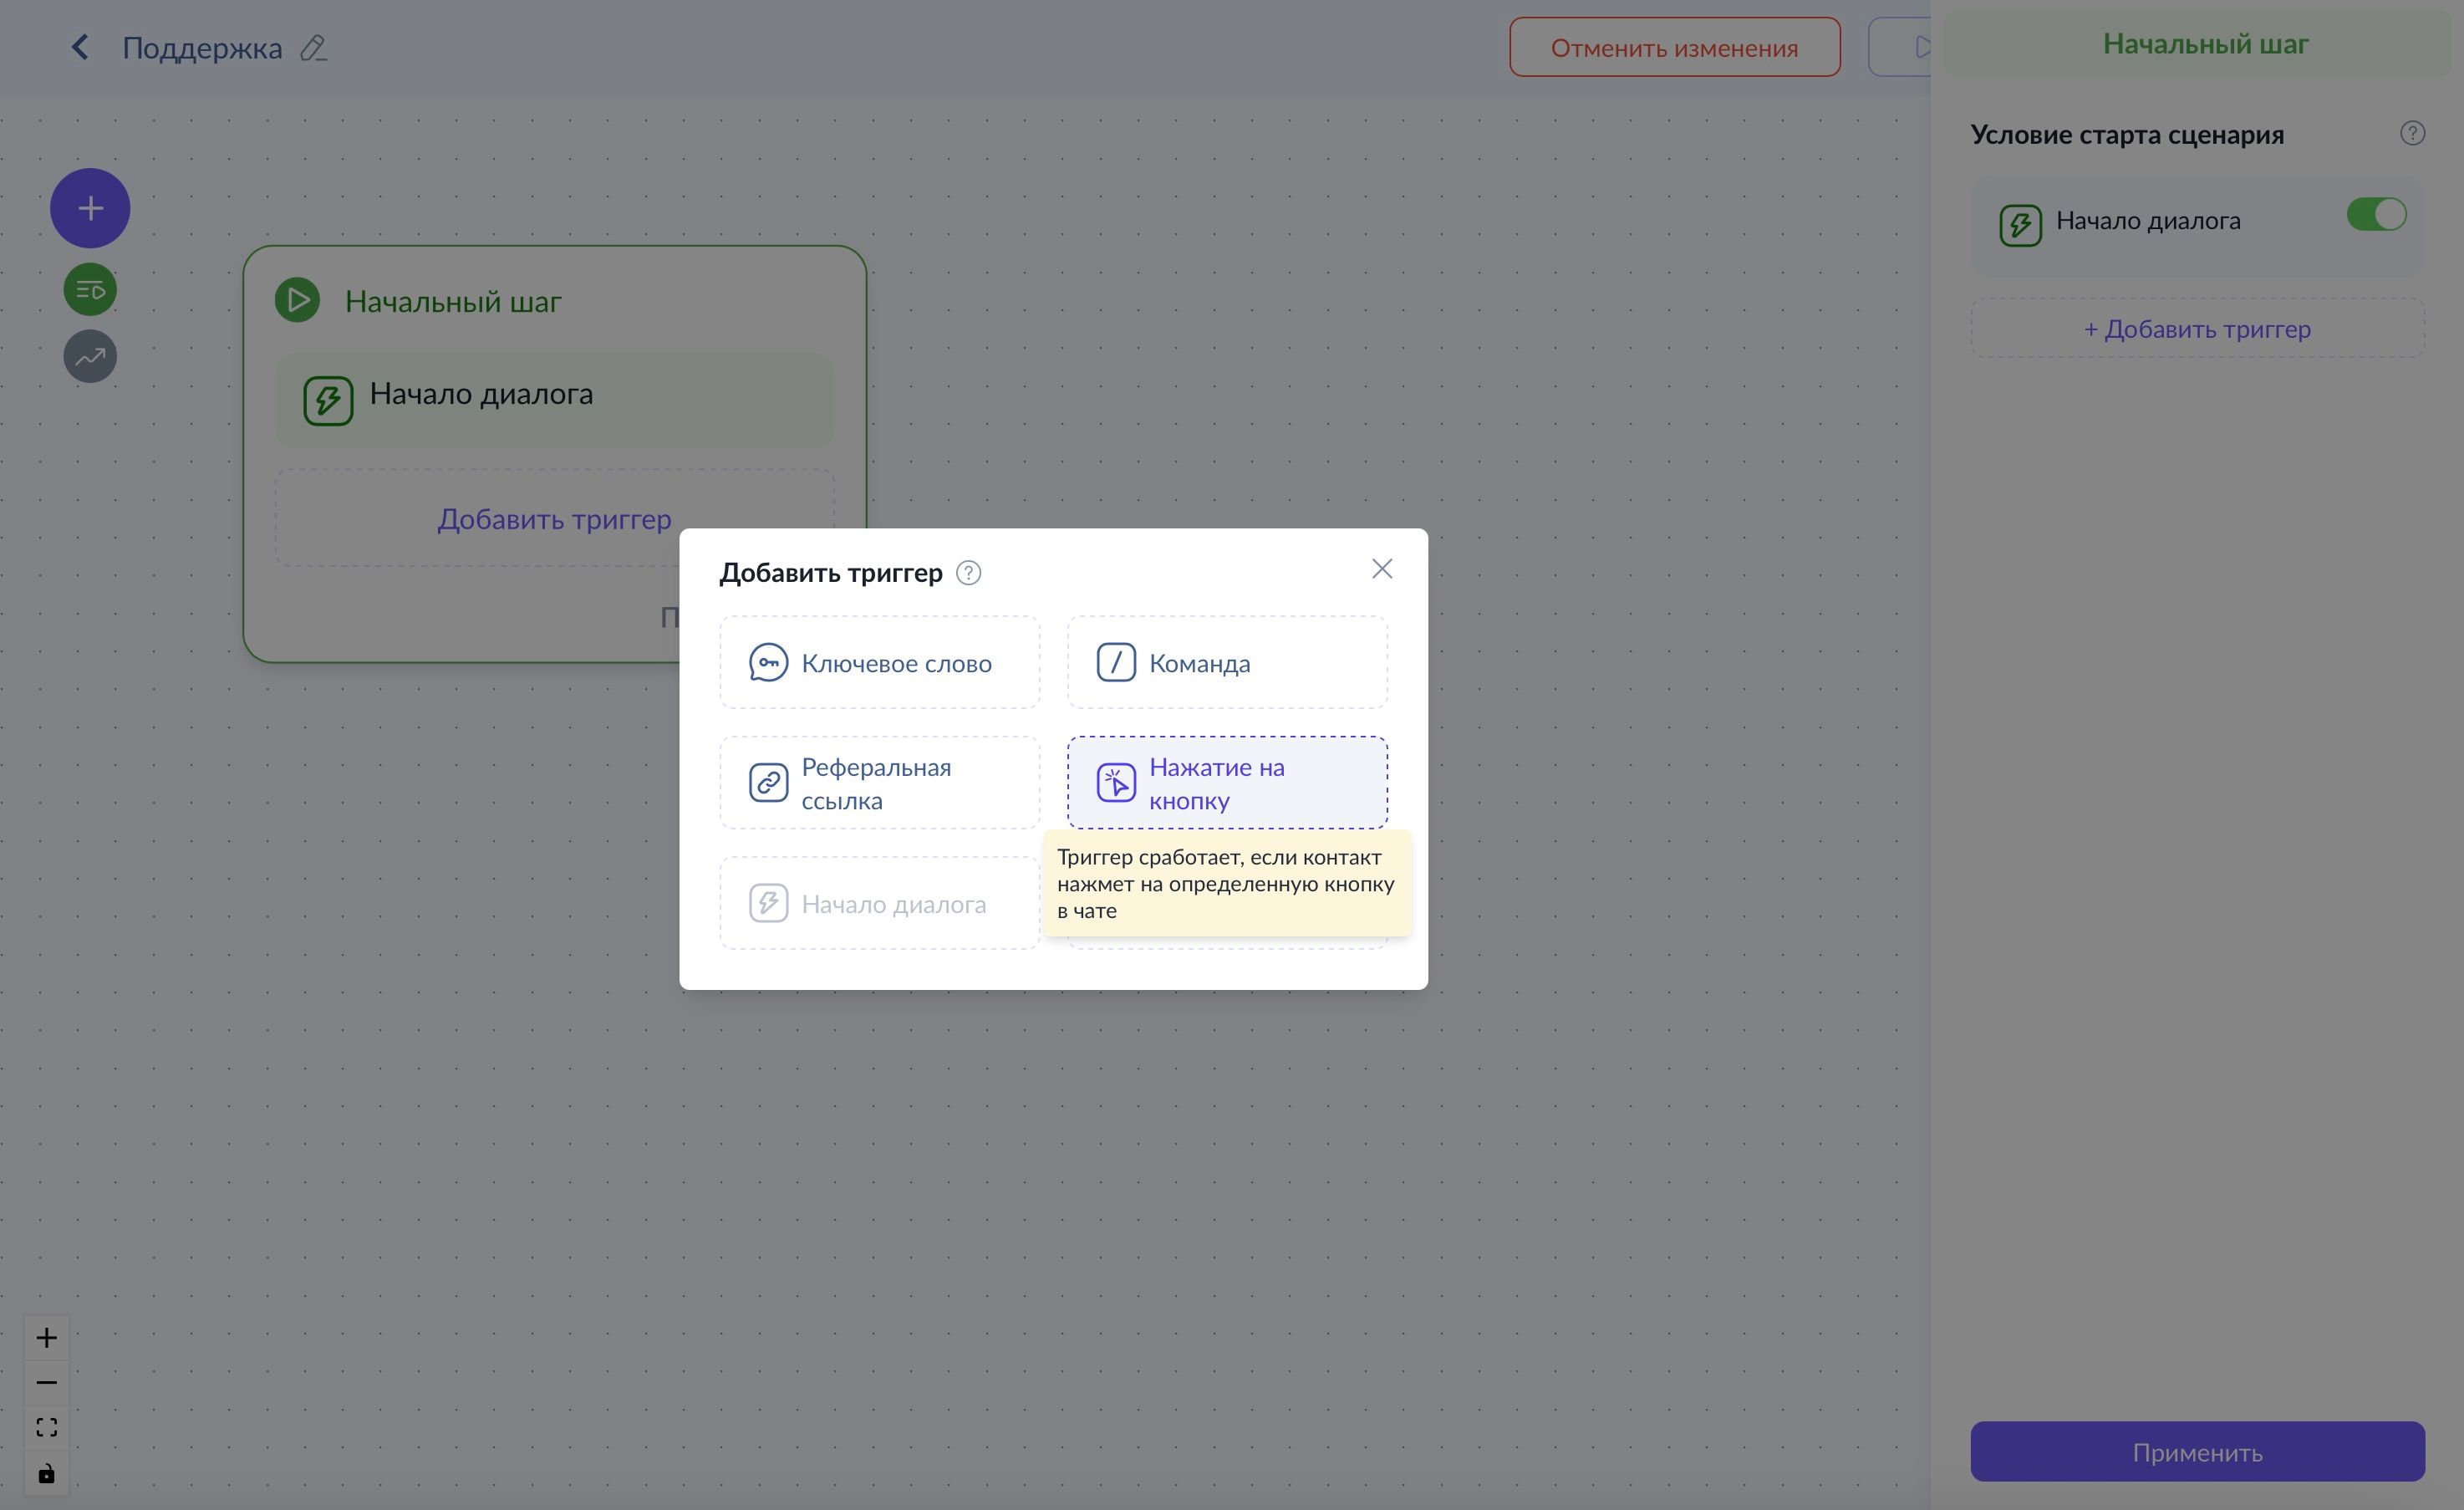Select Реферальная ссылка trigger
Viewport: 2464px width, 1510px height.
tap(879, 783)
